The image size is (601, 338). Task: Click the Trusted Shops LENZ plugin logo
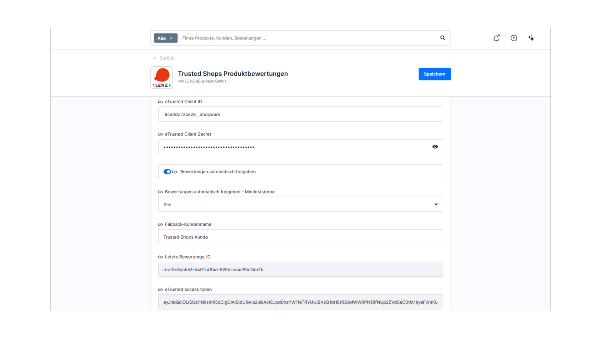[x=162, y=77]
